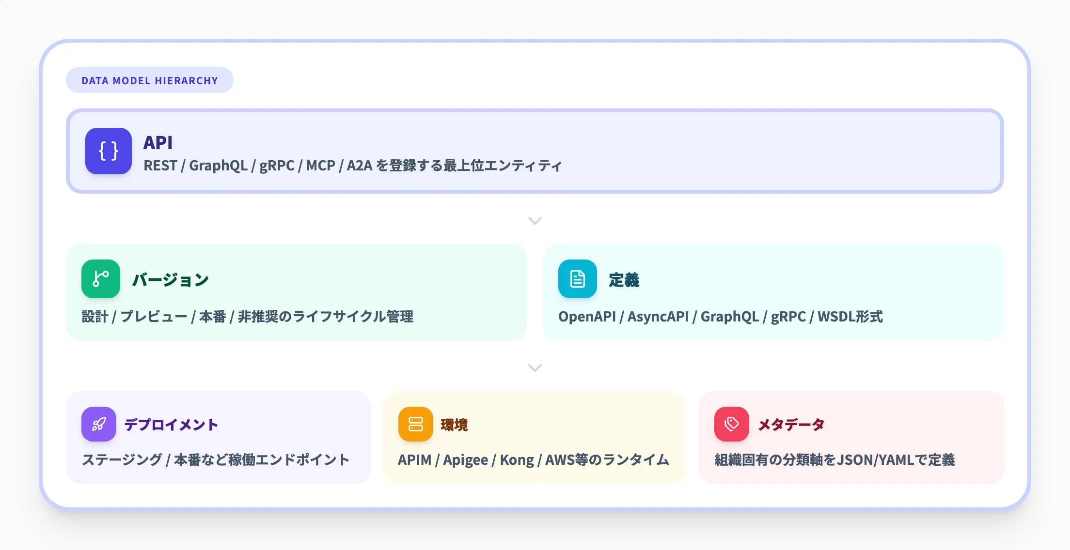Select the purple rocket icon for デプロイメント

point(98,424)
